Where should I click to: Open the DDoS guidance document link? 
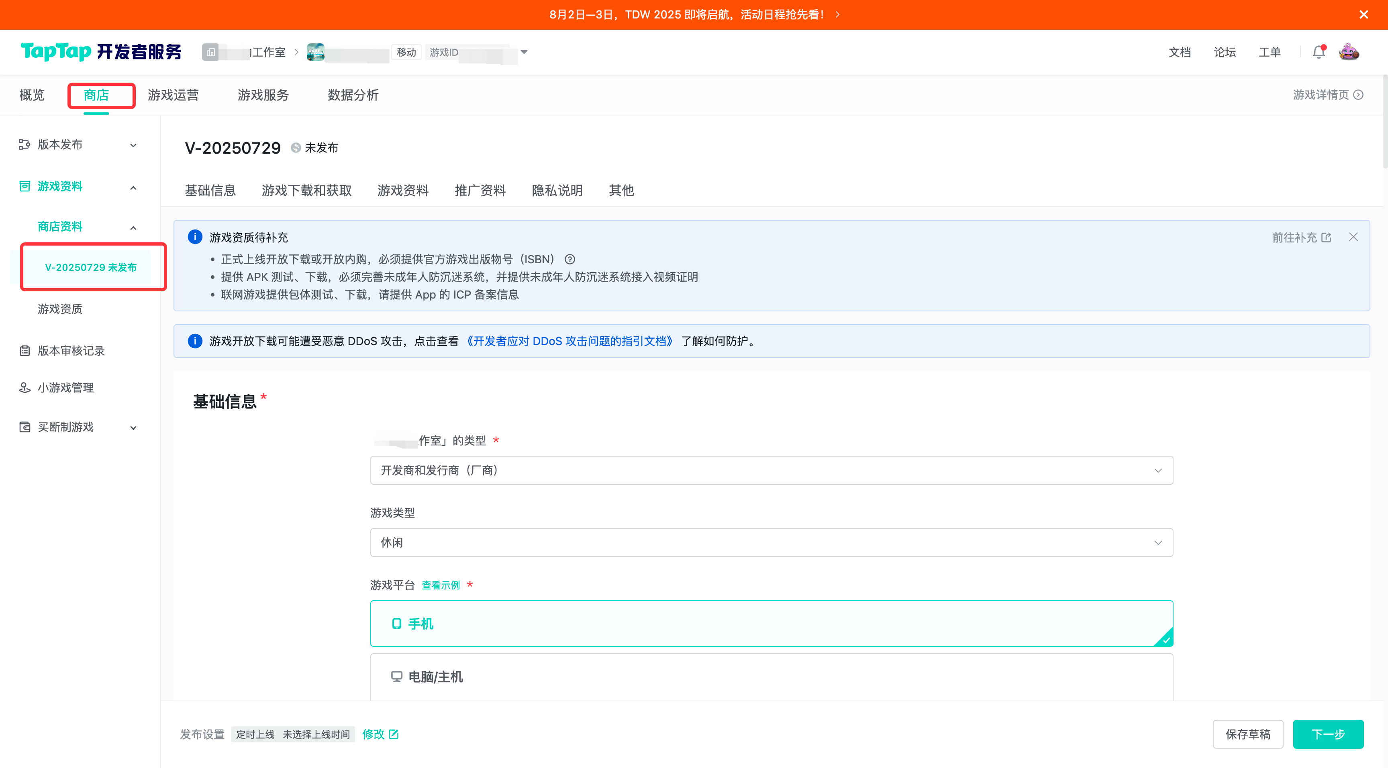click(x=569, y=341)
